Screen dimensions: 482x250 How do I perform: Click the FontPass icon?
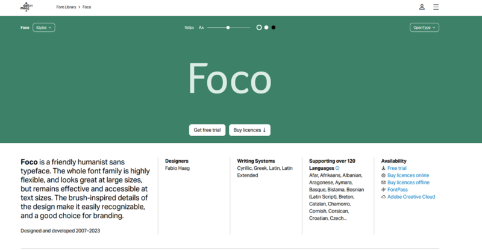coord(383,190)
